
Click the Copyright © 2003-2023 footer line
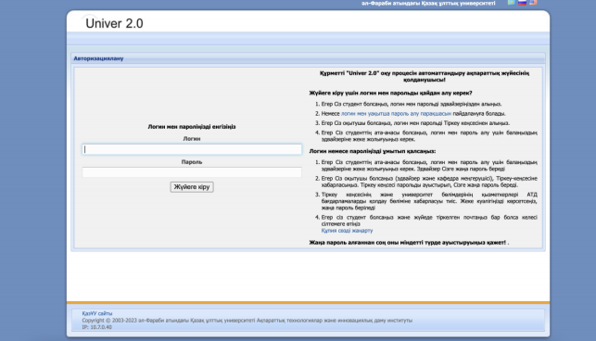click(247, 321)
